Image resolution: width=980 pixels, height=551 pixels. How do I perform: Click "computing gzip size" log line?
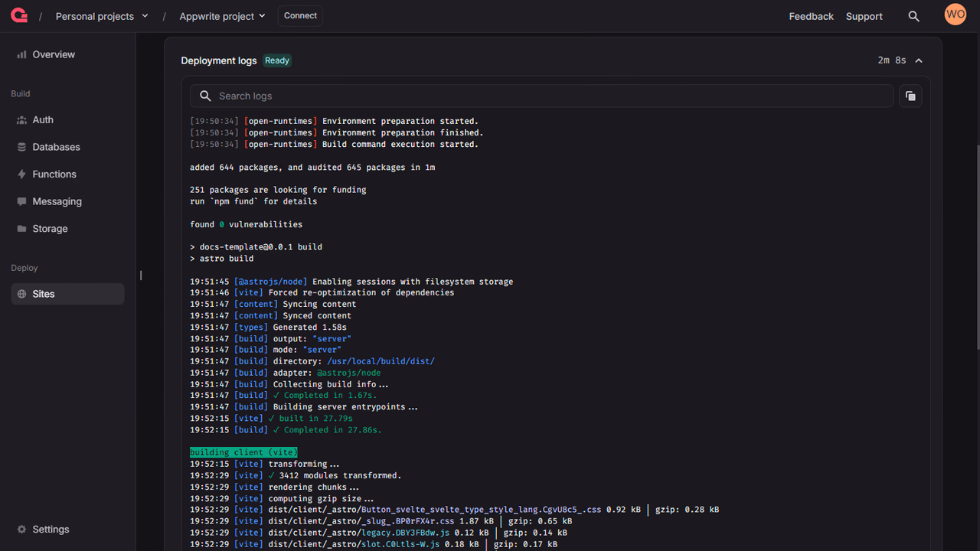pos(282,498)
